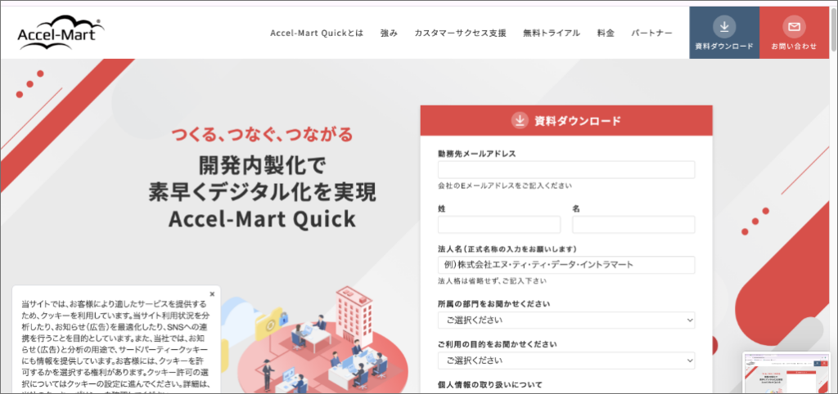The height and width of the screenshot is (394, 838).
Task: Click the 会社のEメールアドレスをご記入ください hint
Action: click(x=504, y=186)
